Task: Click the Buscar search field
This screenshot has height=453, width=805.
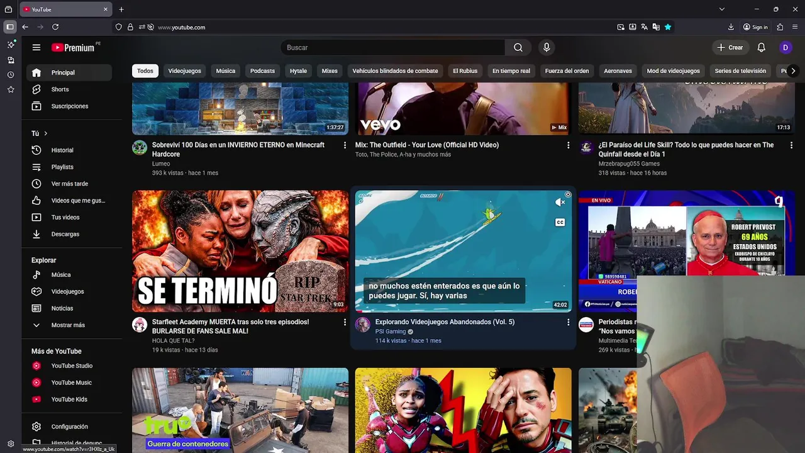Action: (393, 47)
